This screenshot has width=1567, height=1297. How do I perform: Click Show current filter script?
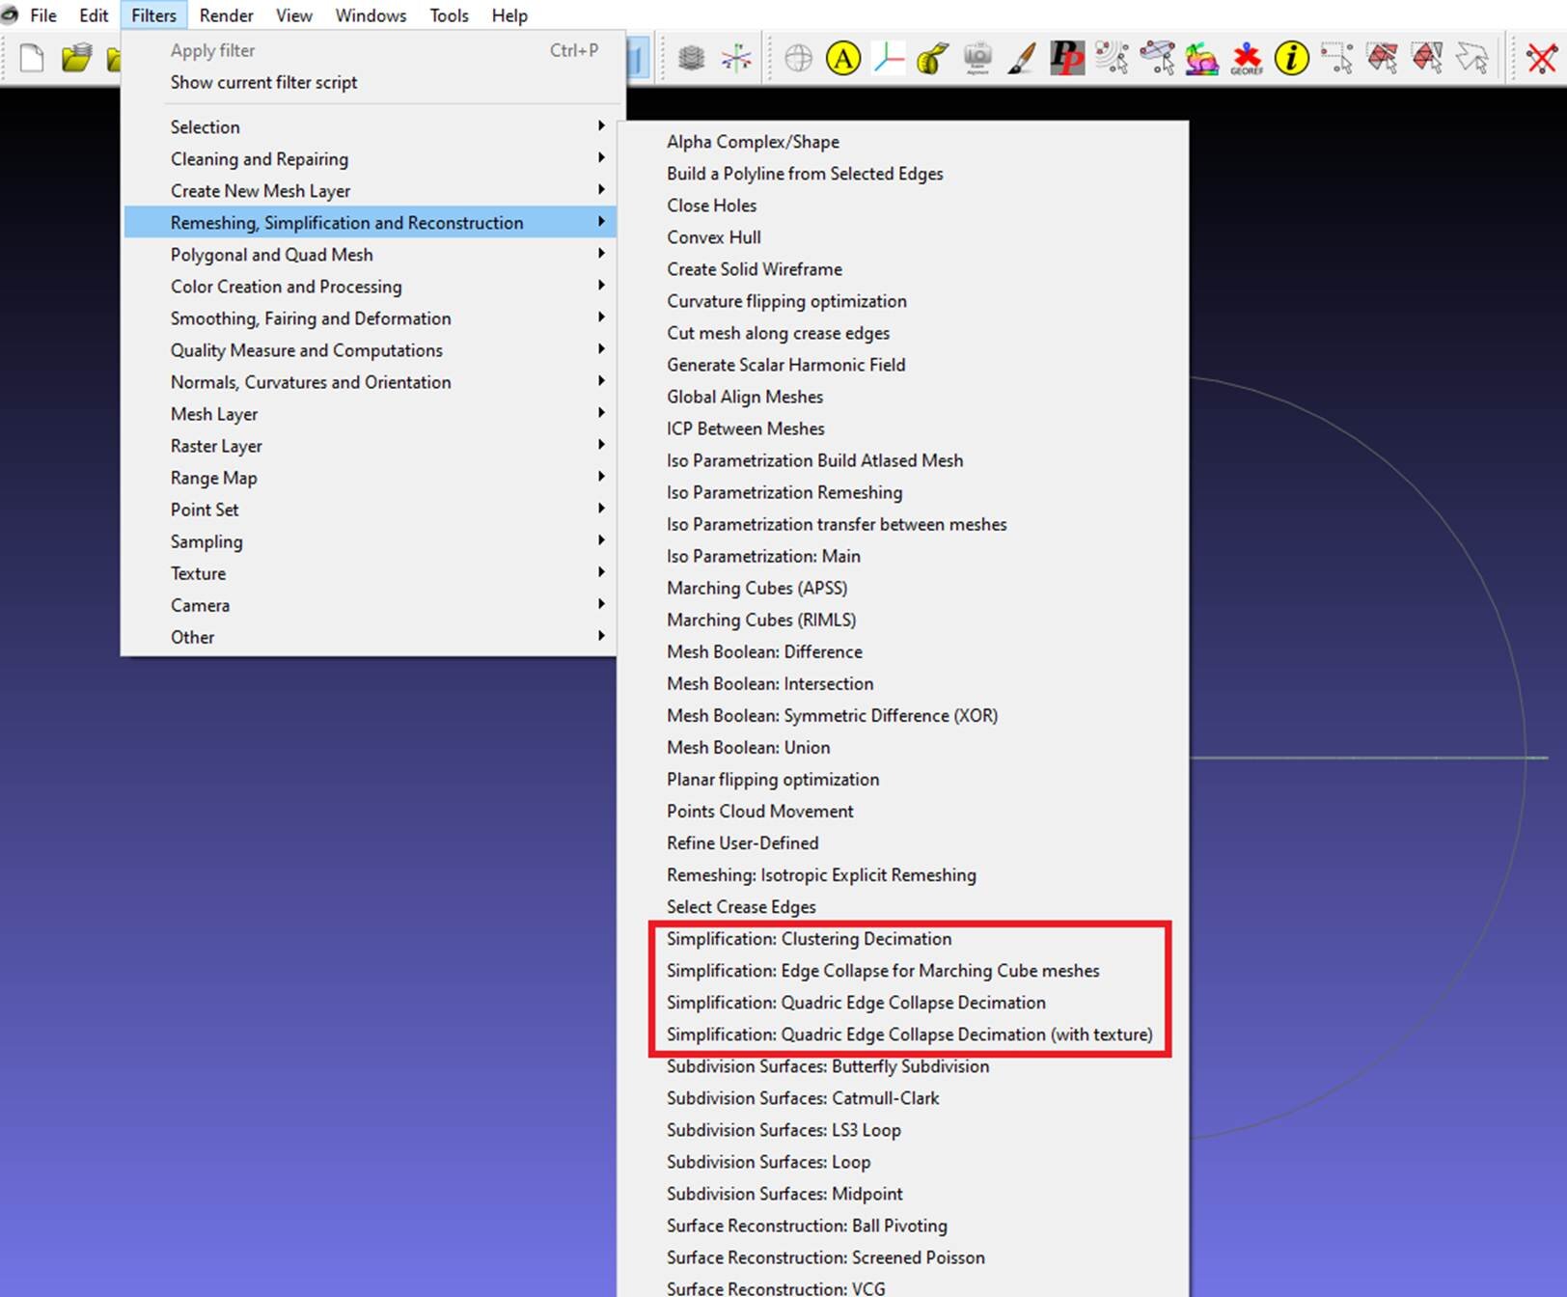point(263,83)
